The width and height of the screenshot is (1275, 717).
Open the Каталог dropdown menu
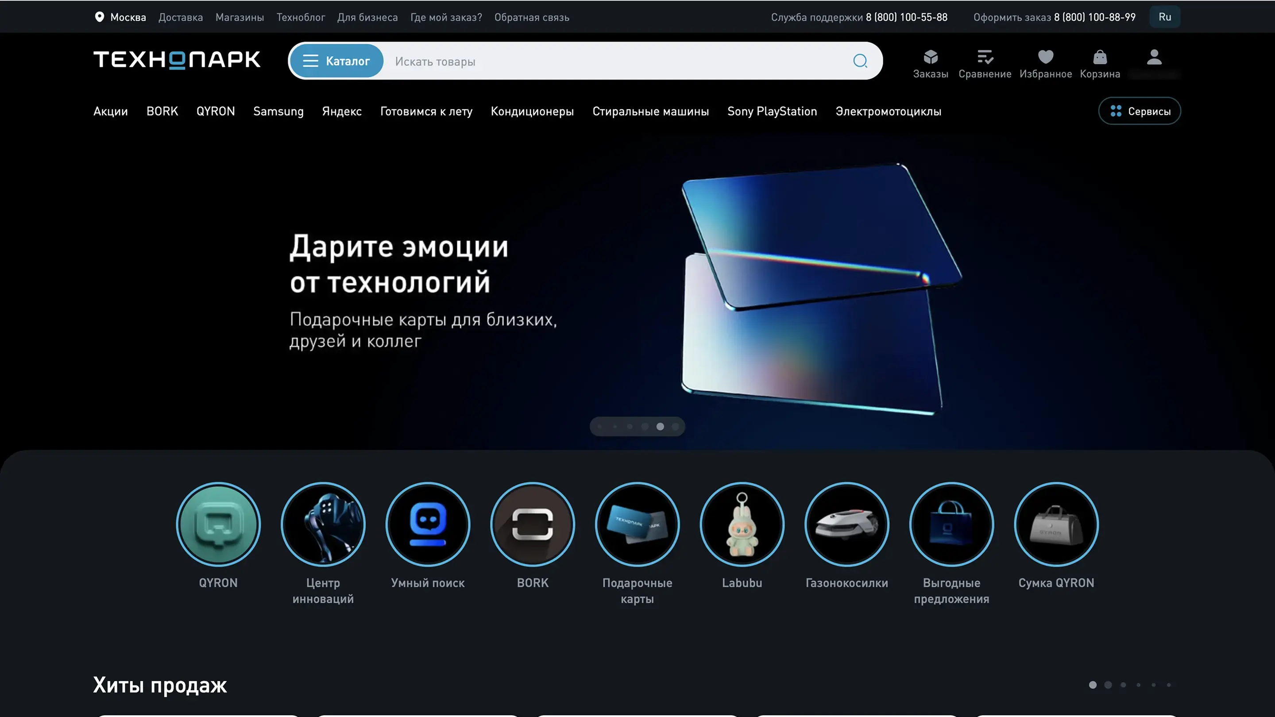pos(336,61)
